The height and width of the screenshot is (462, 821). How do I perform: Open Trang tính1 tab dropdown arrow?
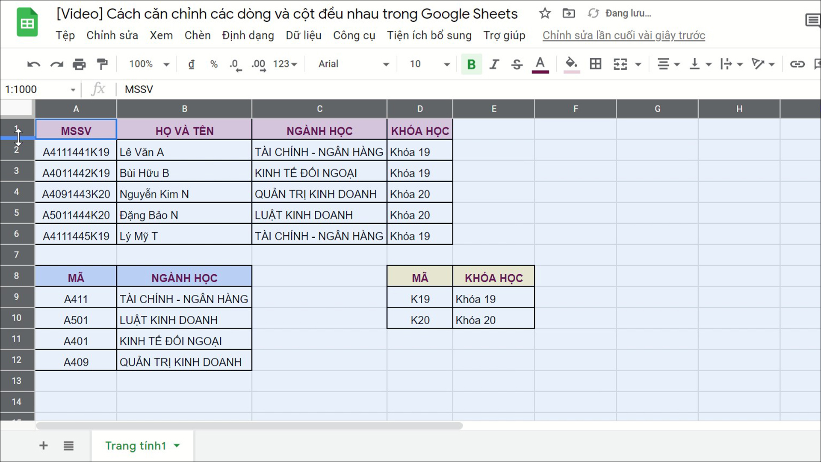click(177, 446)
